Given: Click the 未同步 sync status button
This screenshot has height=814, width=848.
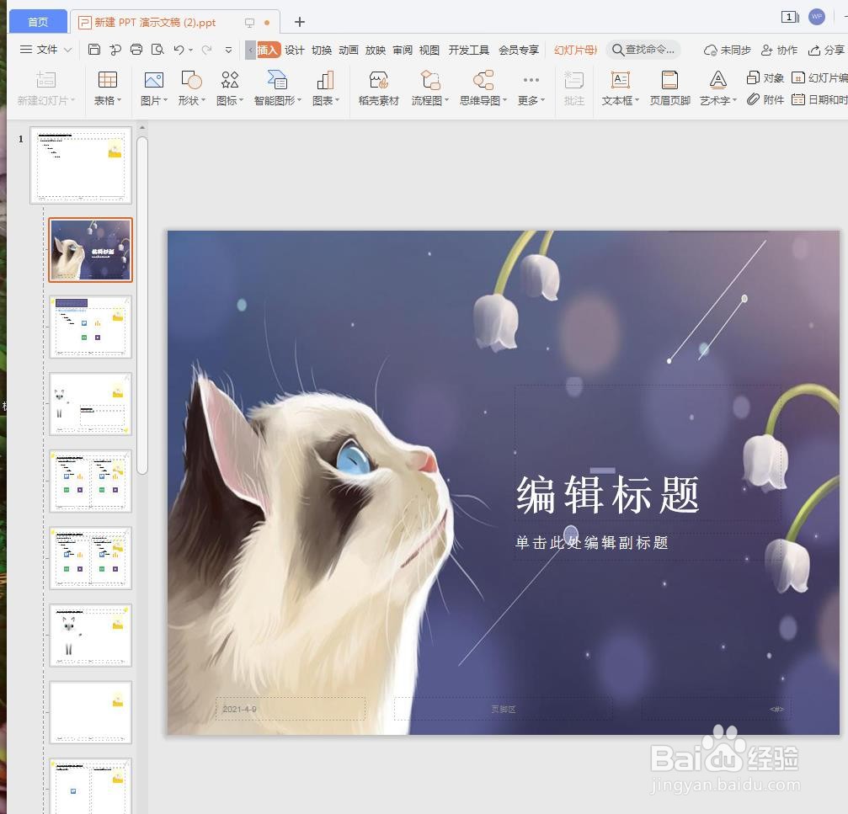Looking at the screenshot, I should 728,51.
